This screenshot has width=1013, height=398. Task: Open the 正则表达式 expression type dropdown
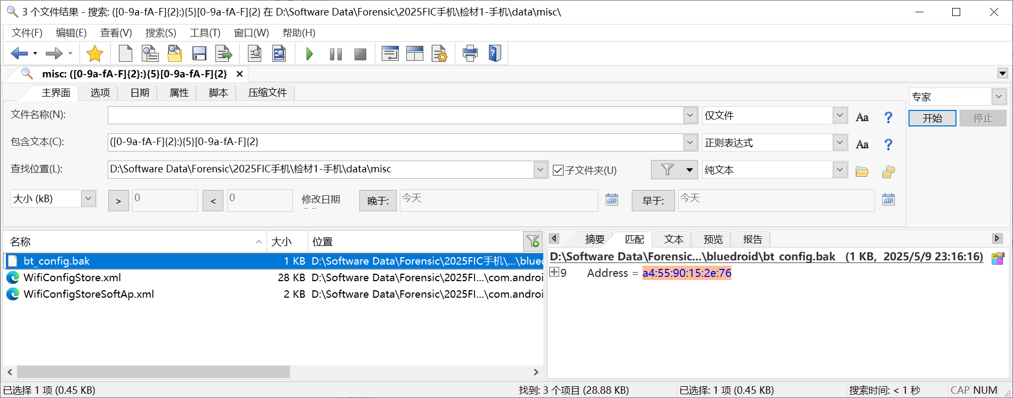click(x=840, y=142)
